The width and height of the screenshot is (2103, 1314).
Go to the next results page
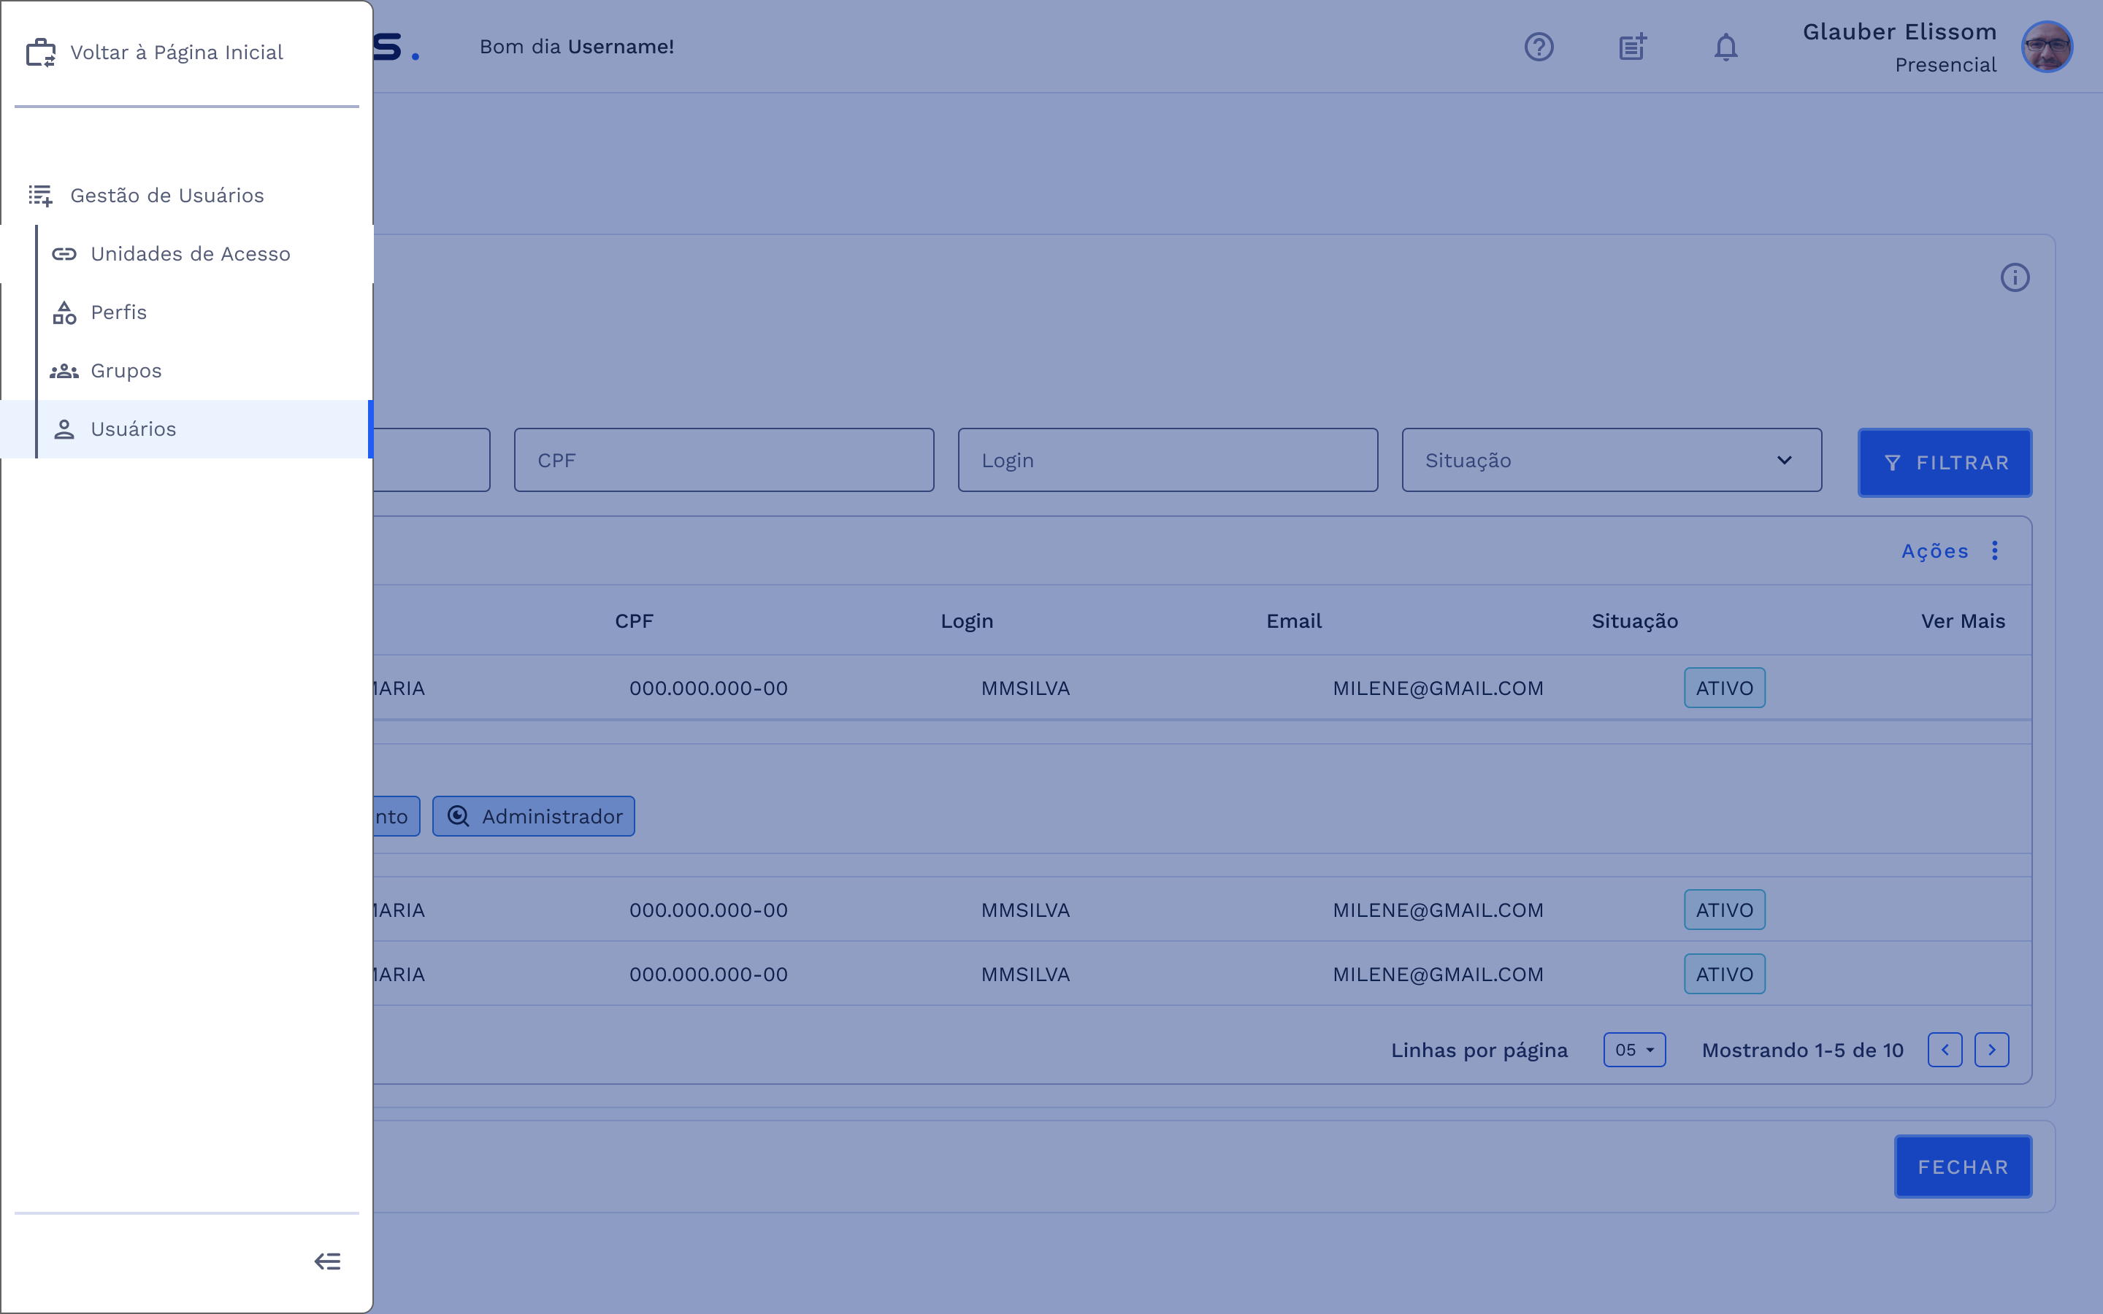point(1991,1050)
